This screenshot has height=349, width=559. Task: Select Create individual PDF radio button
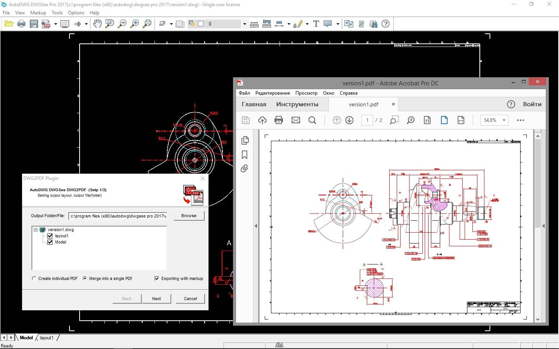[x=34, y=278]
